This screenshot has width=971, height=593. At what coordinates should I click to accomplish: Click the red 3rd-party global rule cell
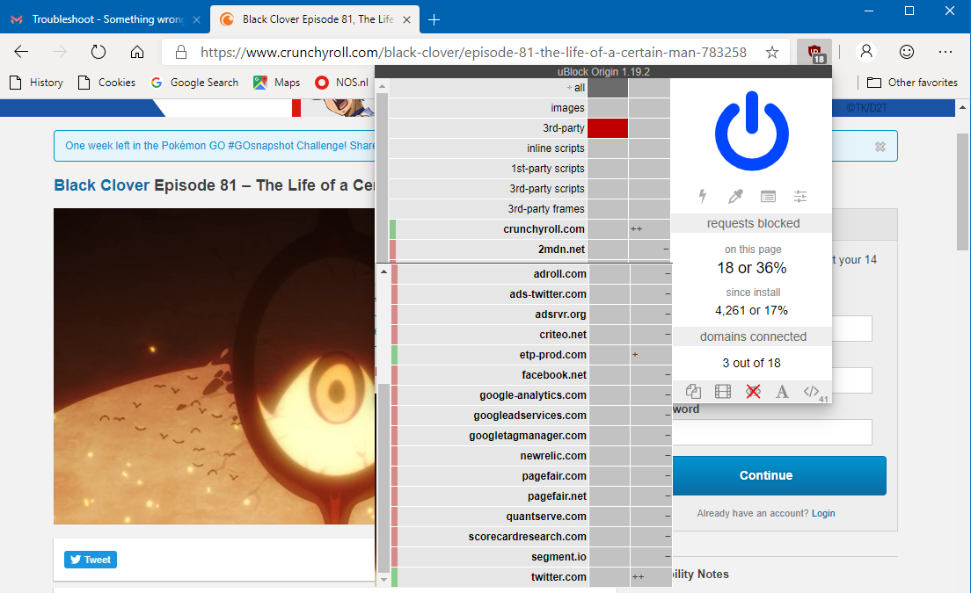coord(608,128)
